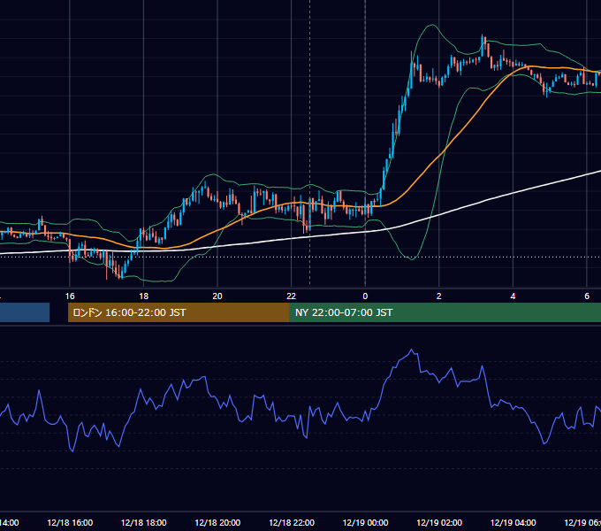Click the 12/19 02:00 time axis label
Image resolution: width=601 pixels, height=531 pixels.
(x=439, y=522)
